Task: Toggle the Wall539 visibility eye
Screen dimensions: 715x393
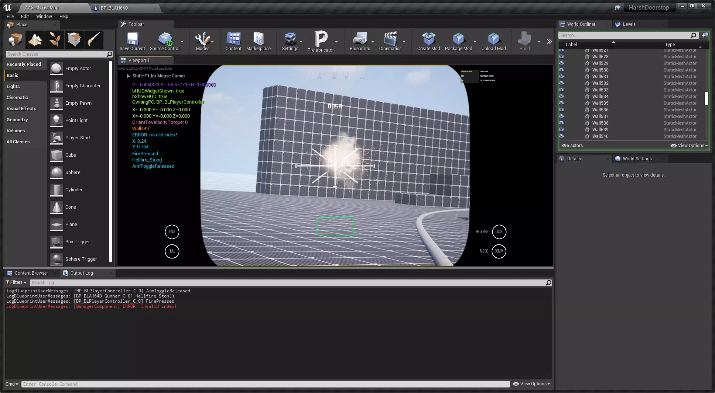Action: pyautogui.click(x=561, y=130)
